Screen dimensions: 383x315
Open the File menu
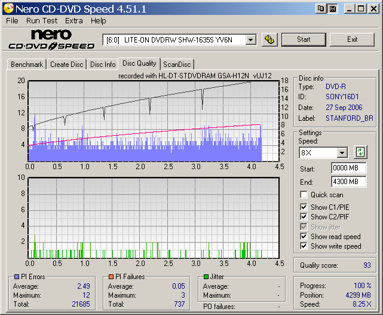tap(12, 21)
